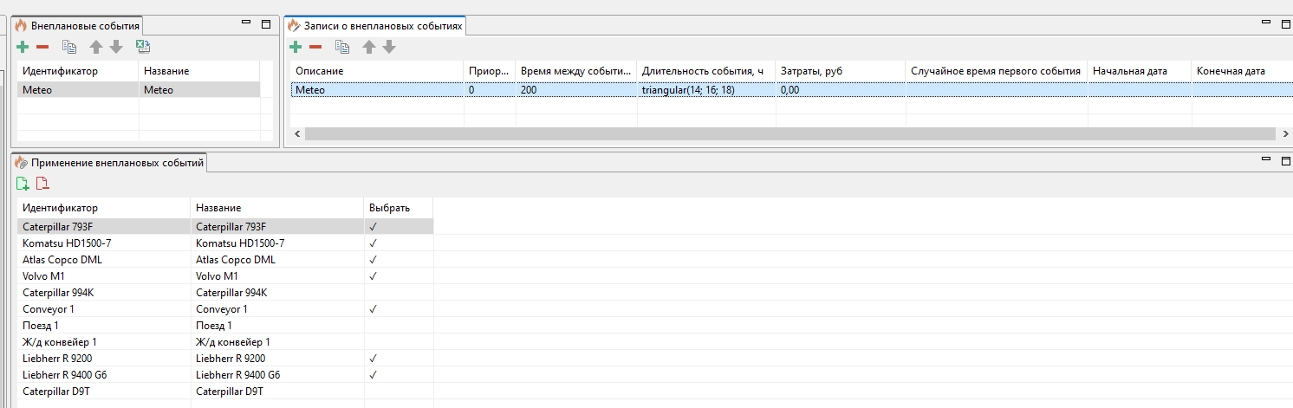
Task: Select the Ж/д конвейер 1 identifier cell
Action: coord(104,342)
